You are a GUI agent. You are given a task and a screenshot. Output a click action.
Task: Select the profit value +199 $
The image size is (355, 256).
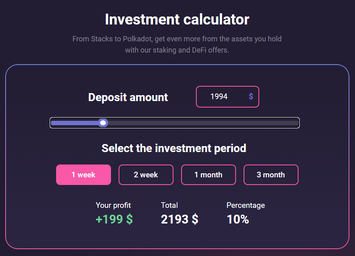coord(114,219)
